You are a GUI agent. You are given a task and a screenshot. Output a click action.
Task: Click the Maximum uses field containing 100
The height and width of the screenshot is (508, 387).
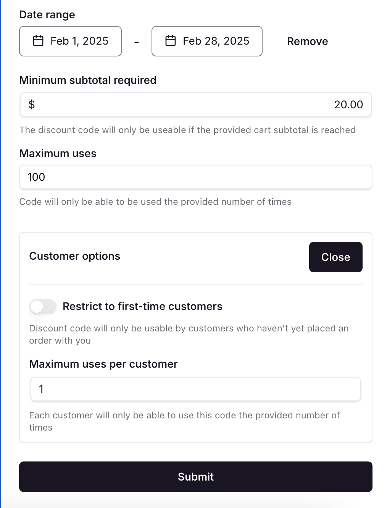click(x=195, y=177)
